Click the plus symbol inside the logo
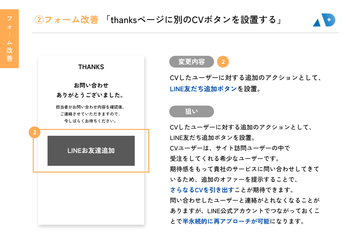Image resolution: width=350 pixels, height=247 pixels. pyautogui.click(x=328, y=20)
